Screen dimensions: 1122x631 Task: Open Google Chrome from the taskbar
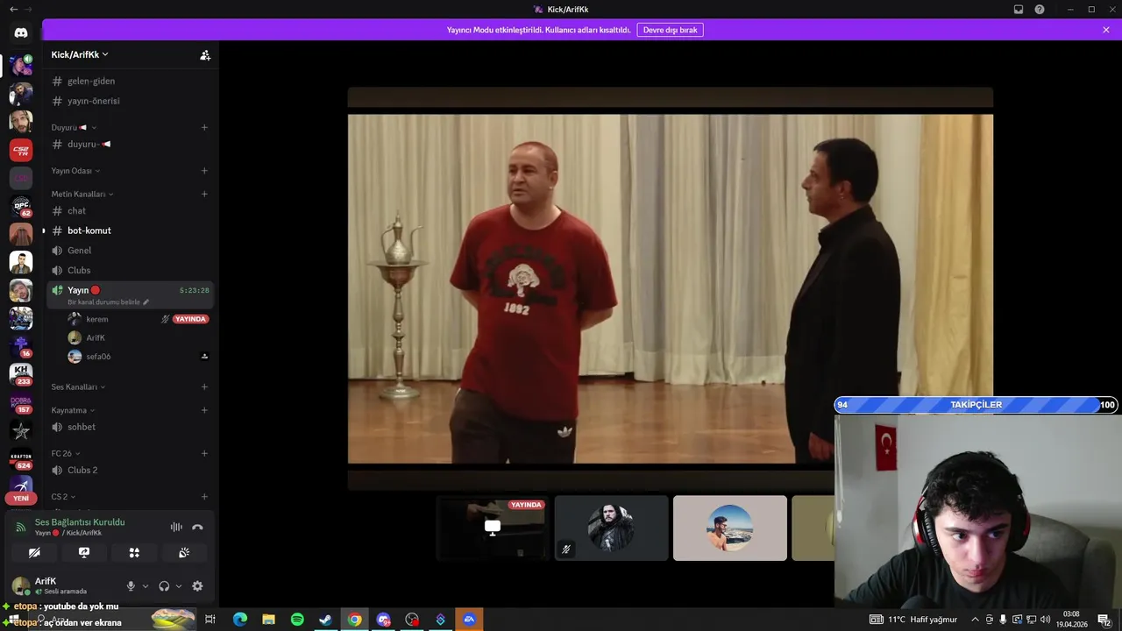pos(354,620)
